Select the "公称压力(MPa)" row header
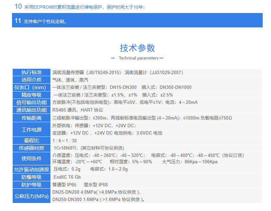 point(32,196)
